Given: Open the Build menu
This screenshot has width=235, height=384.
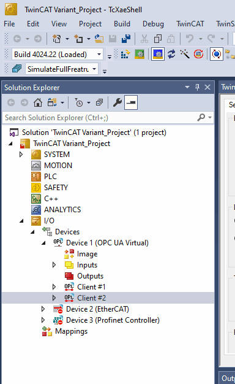Looking at the screenshot, I should pyautogui.click(x=122, y=24).
